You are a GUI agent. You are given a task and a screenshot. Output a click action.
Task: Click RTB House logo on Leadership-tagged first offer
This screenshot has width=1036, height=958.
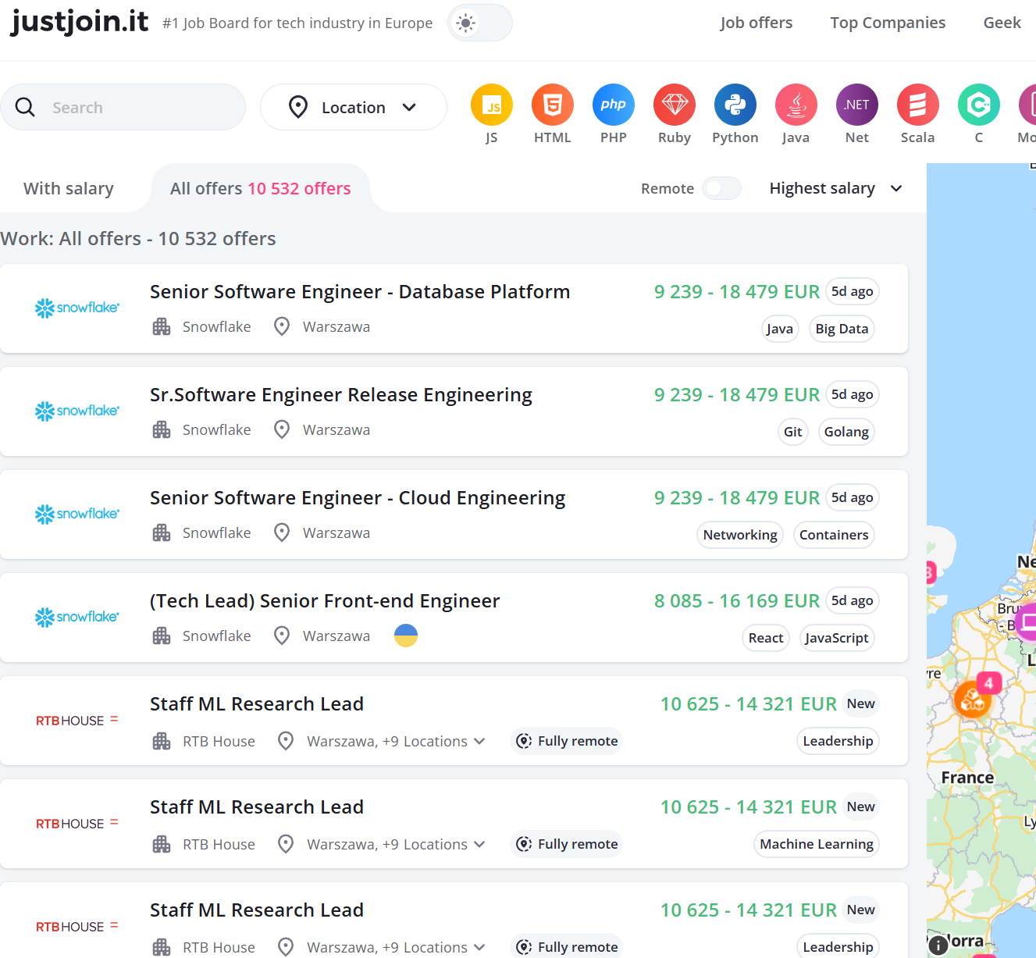(77, 720)
